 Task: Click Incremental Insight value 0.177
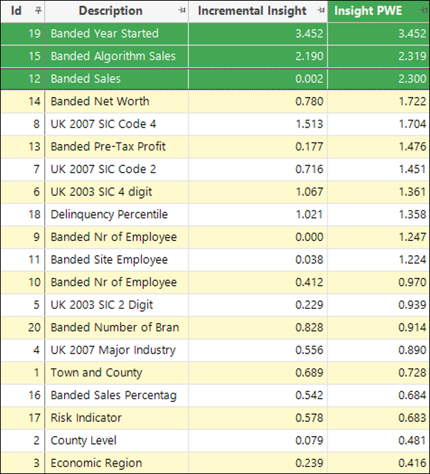click(x=309, y=147)
